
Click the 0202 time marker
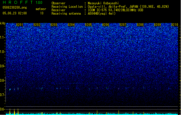tap(37, 25)
